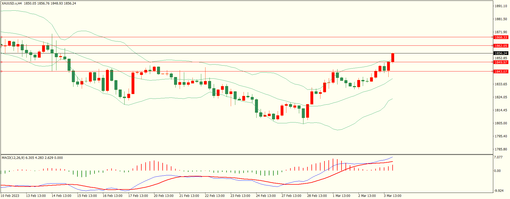Viewport: 510px width, 199px height.
Task: Click the 1891.10 price scale value
Action: point(501,6)
